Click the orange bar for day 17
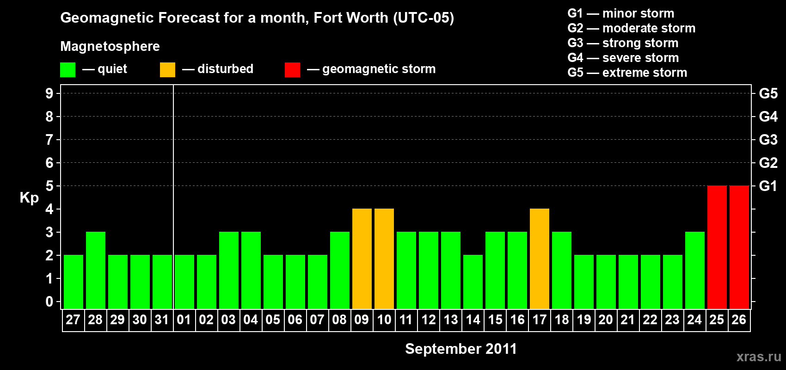 pos(539,259)
